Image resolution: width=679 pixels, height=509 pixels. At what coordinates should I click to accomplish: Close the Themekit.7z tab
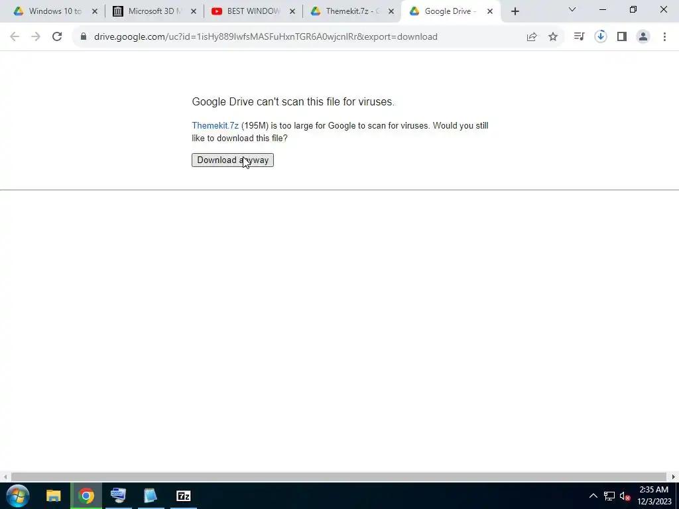coord(391,11)
